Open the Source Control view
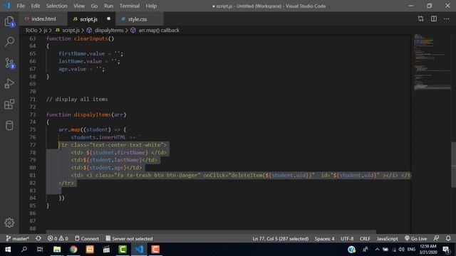This screenshot has width=456, height=256. (x=9, y=63)
